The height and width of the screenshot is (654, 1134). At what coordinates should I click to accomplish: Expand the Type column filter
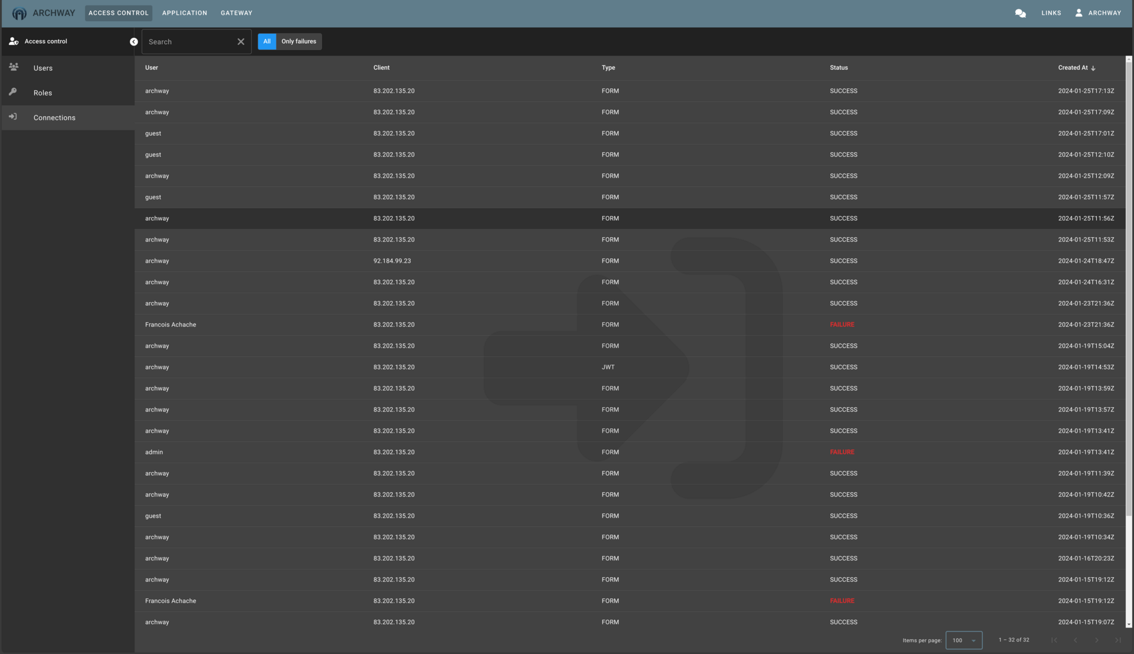click(x=608, y=68)
